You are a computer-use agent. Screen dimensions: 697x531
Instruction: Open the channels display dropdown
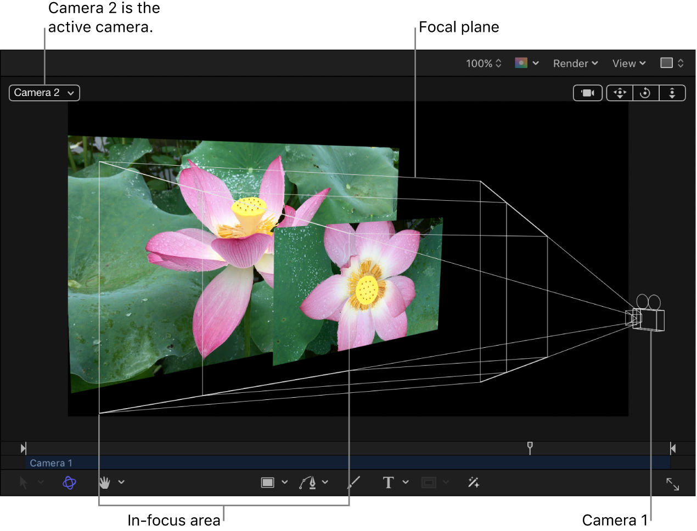click(526, 63)
